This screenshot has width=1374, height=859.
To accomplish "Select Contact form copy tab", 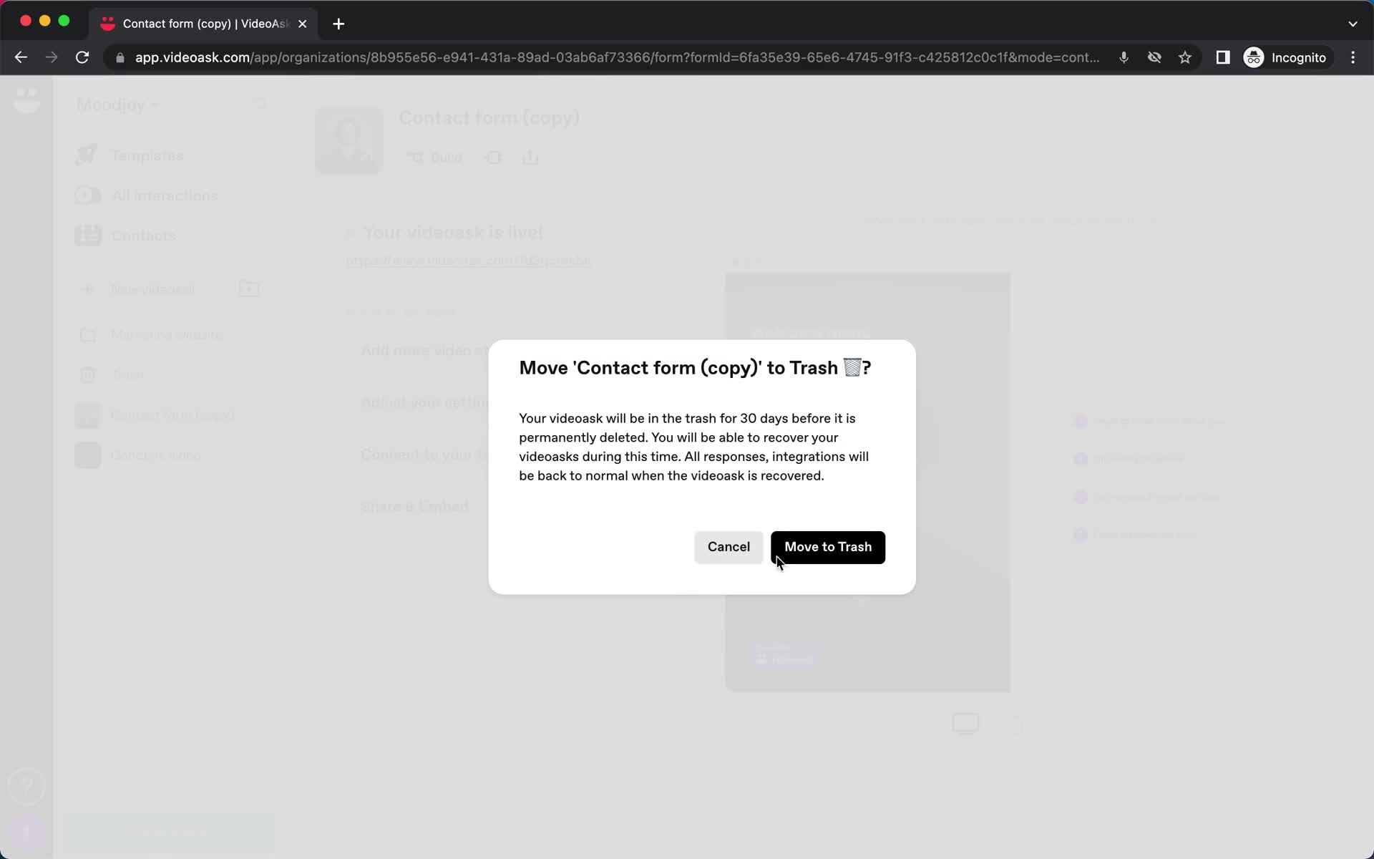I will pos(203,23).
